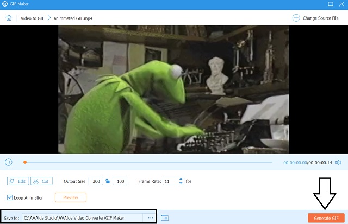
Task: Click the orange playhead on the progress bar
Action: point(25,162)
